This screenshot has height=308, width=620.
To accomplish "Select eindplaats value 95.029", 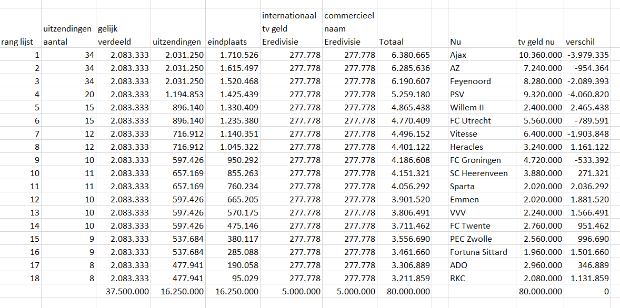I will point(233,279).
